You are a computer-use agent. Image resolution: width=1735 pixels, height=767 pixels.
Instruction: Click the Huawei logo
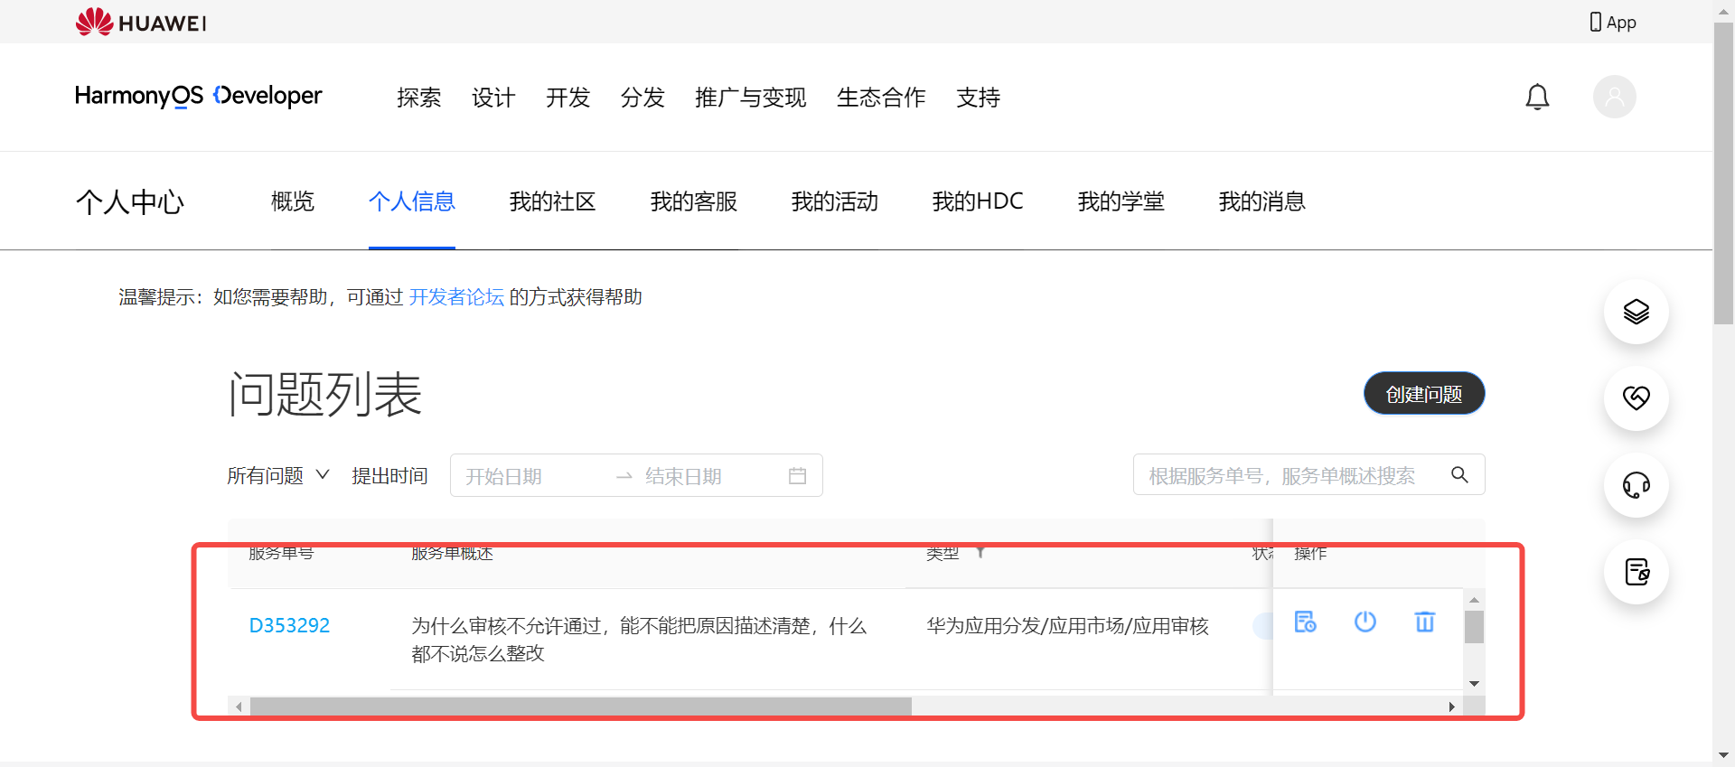141,22
